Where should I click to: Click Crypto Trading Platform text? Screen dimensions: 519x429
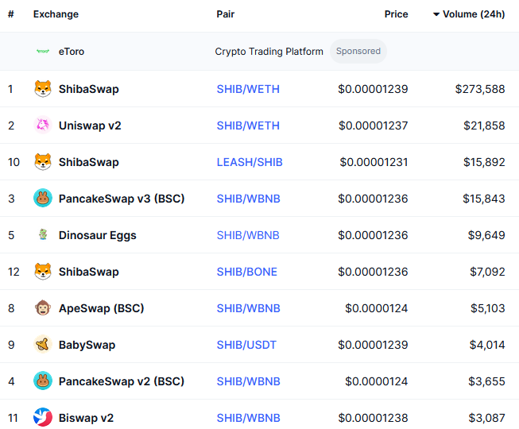coord(269,52)
